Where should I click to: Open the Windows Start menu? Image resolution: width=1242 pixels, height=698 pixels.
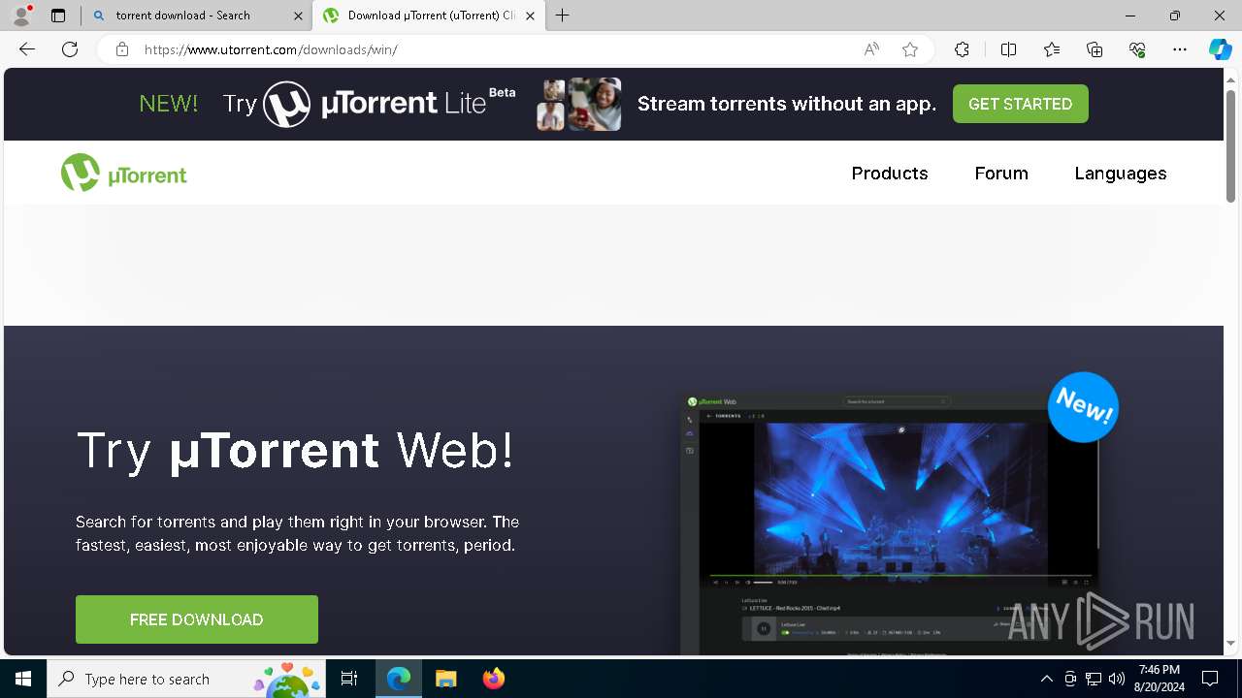[x=23, y=679]
